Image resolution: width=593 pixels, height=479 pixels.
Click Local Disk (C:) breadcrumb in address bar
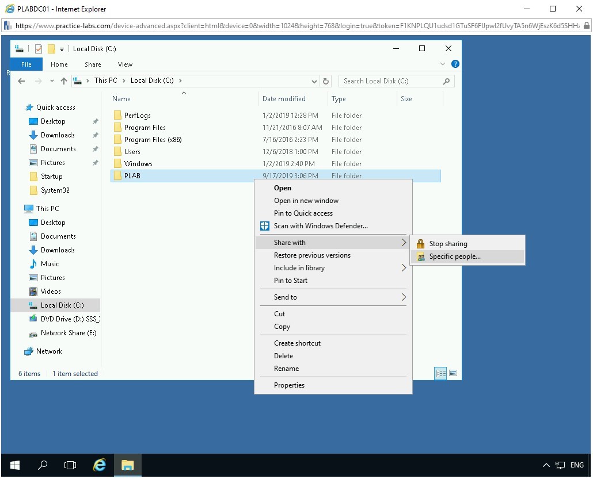(152, 81)
